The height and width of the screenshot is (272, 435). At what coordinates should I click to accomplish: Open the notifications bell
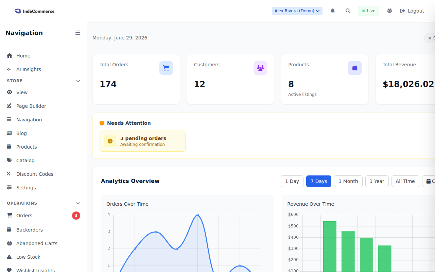[333, 11]
